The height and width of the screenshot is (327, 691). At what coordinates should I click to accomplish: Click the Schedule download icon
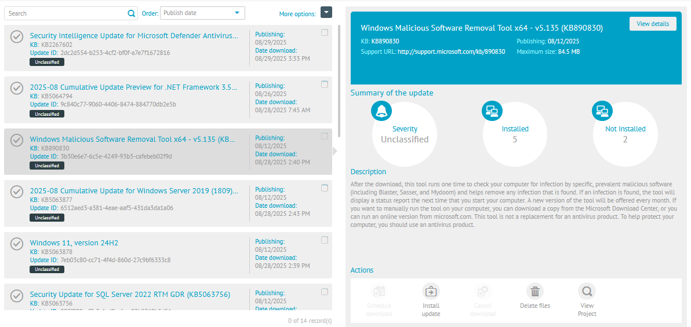tap(379, 291)
